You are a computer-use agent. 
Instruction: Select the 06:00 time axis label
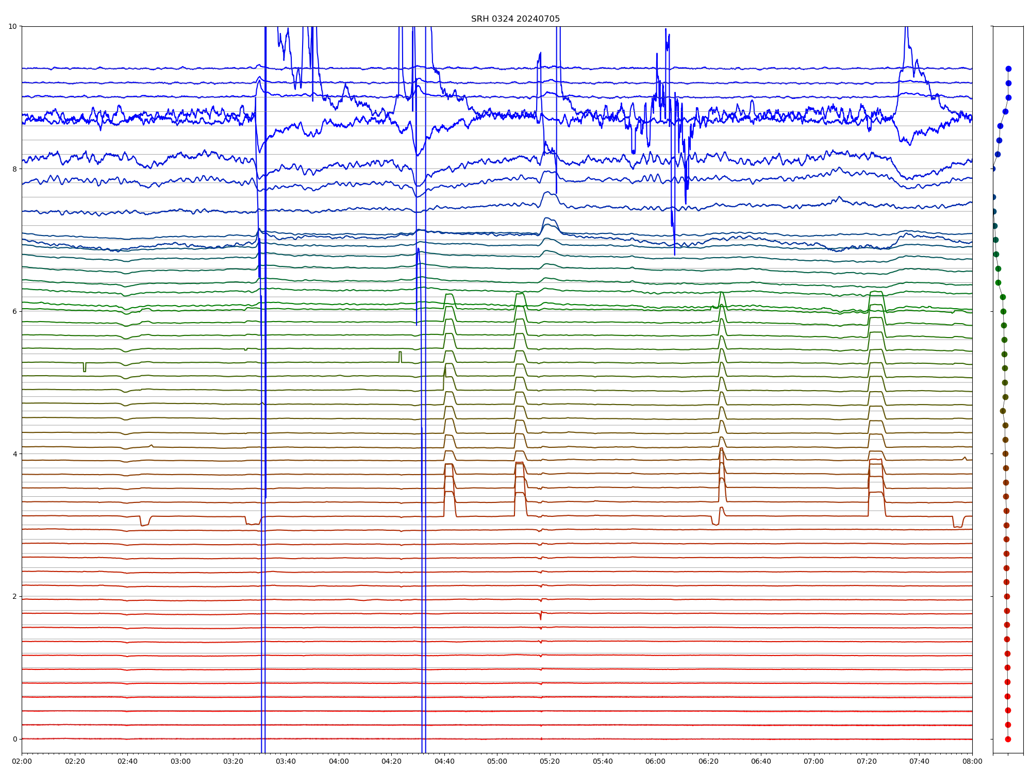655,761
